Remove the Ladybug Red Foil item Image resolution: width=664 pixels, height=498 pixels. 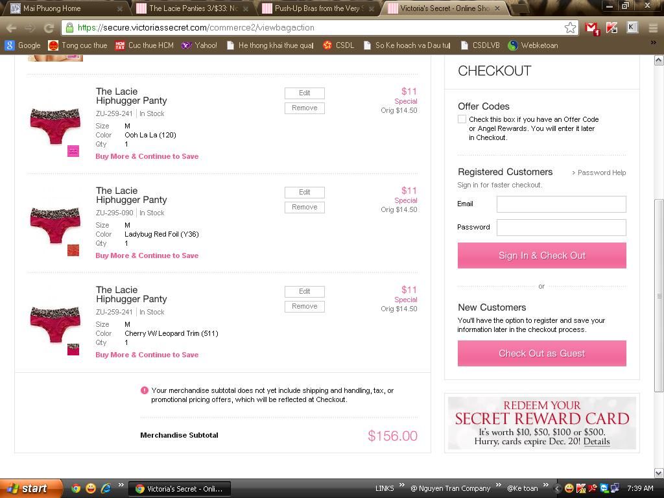305,207
